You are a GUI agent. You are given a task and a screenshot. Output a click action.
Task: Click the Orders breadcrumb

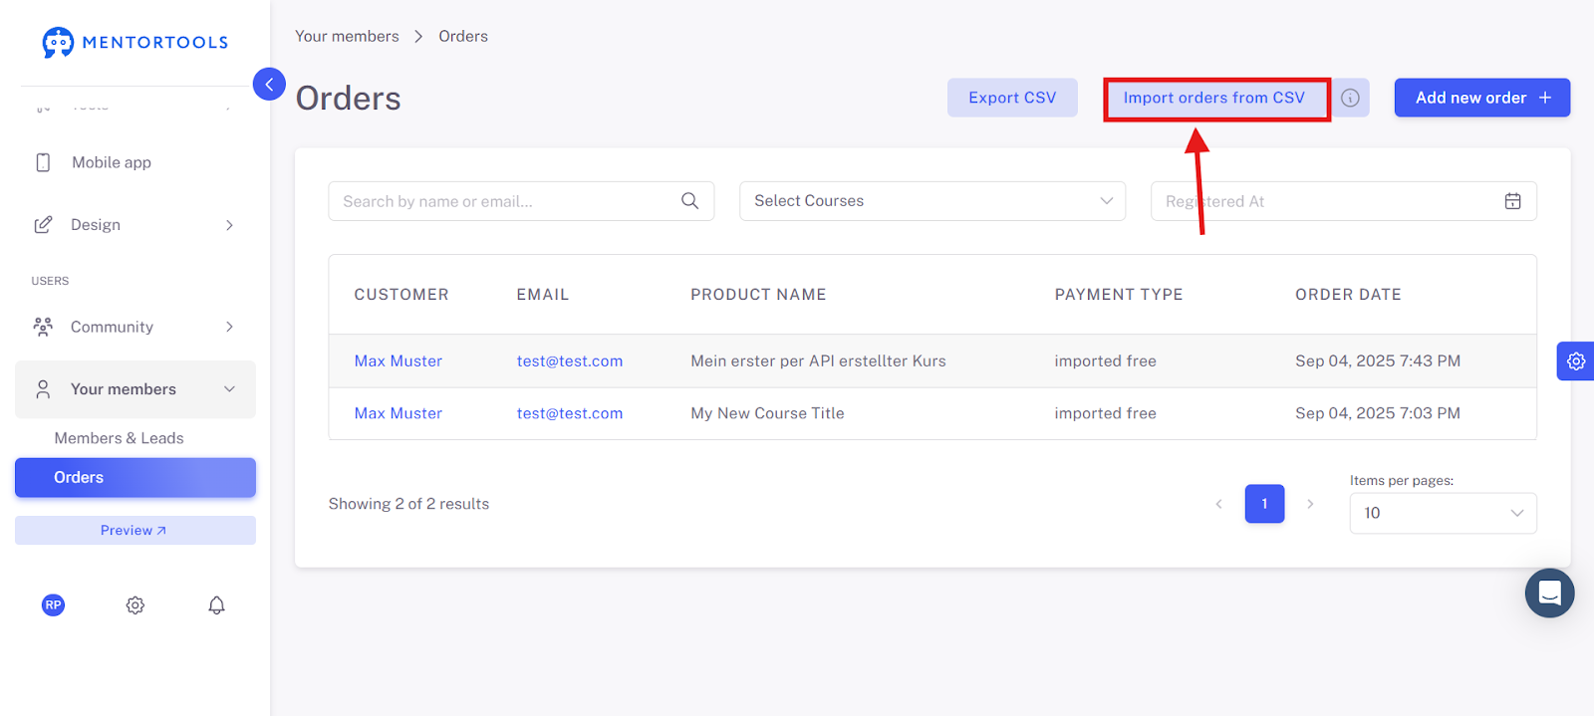coord(463,36)
